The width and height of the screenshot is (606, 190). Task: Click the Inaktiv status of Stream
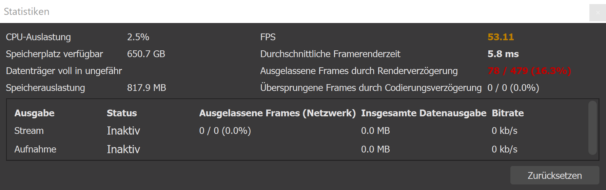123,130
